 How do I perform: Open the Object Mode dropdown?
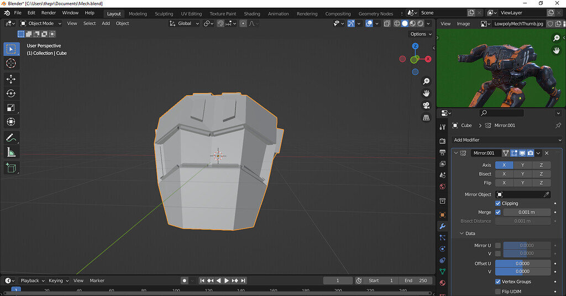41,23
